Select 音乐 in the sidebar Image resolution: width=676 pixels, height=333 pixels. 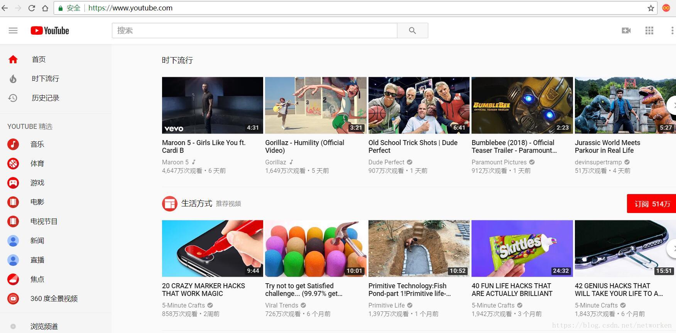(37, 144)
